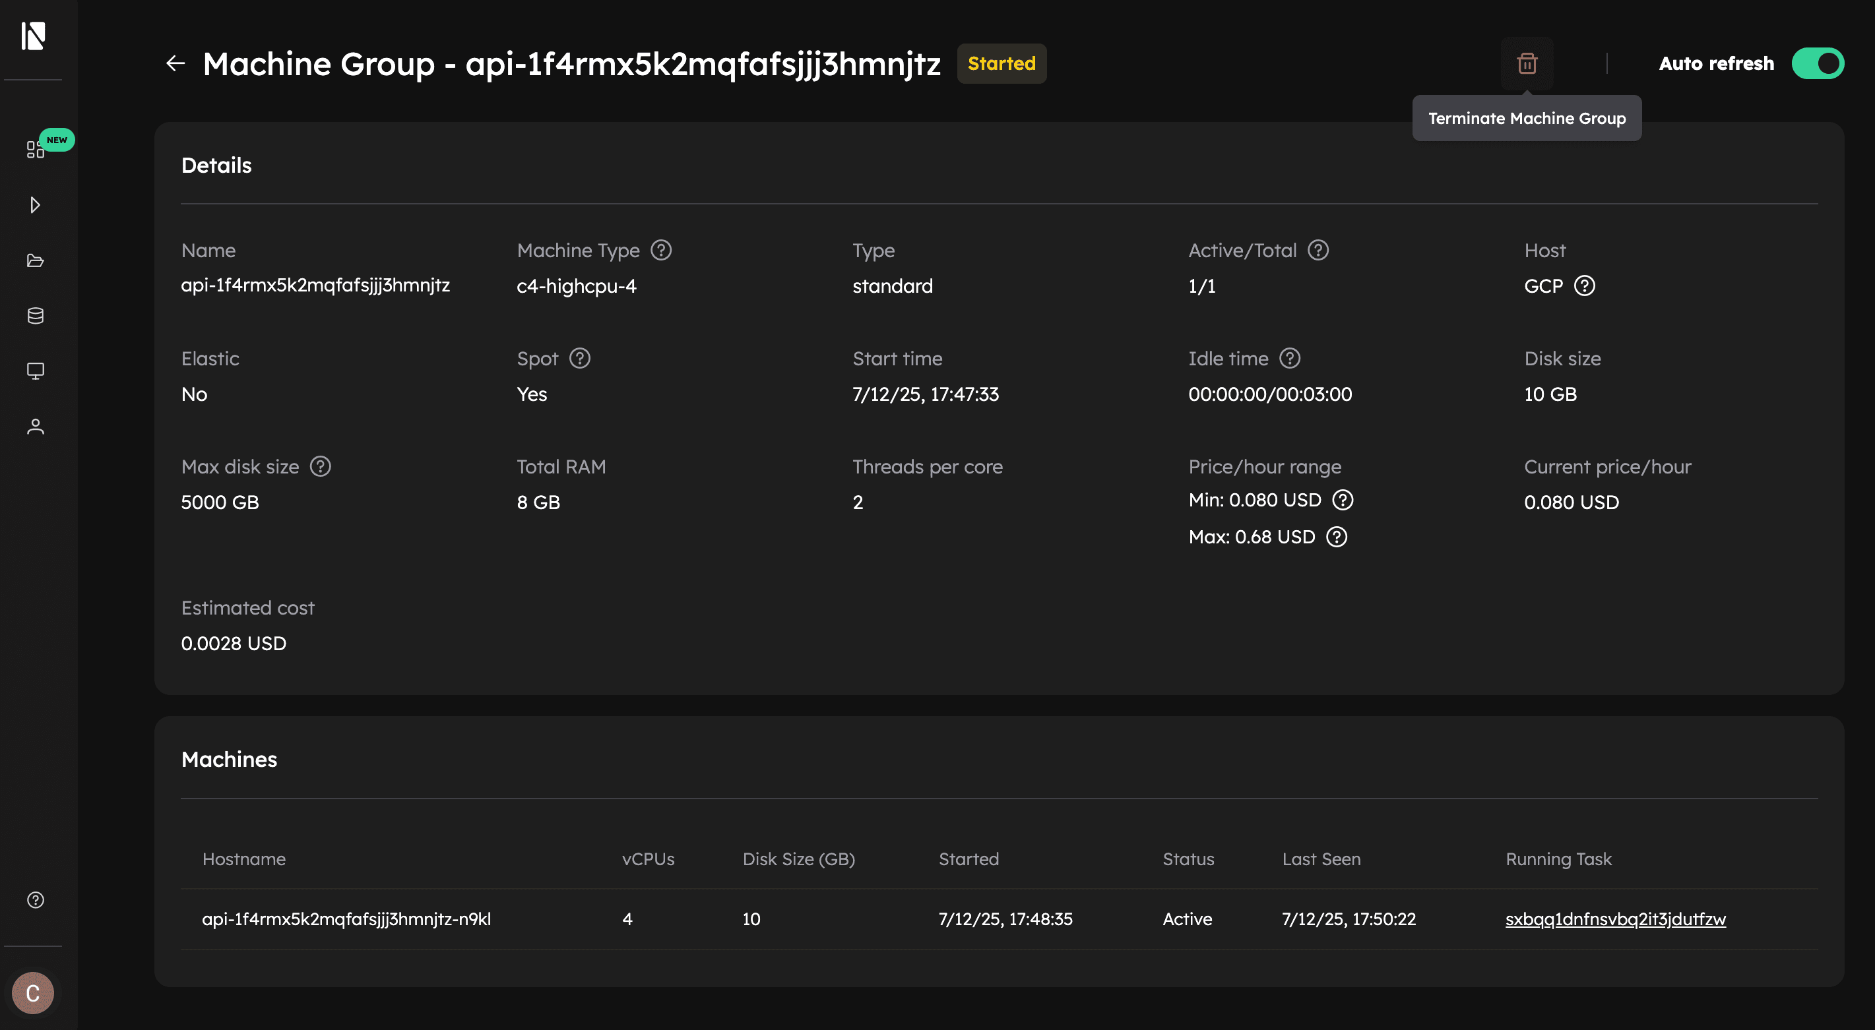Go back using the left arrow
1875x1030 pixels.
pos(175,64)
